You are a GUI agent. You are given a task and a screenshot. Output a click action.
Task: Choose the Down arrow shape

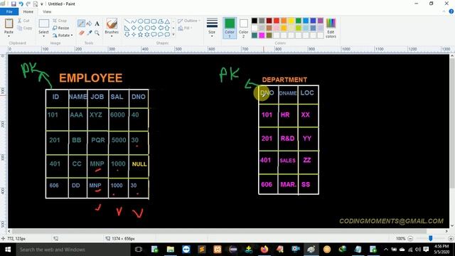pos(127,35)
